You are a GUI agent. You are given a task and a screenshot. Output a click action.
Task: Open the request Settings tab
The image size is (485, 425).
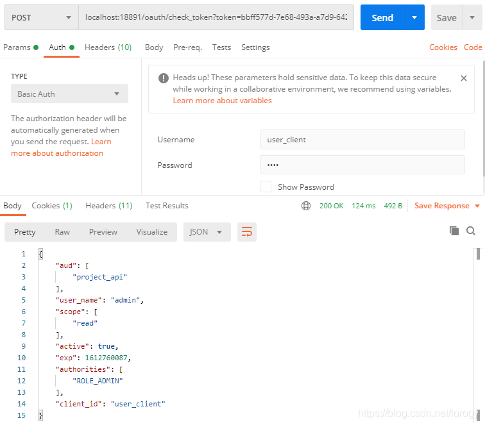click(255, 47)
